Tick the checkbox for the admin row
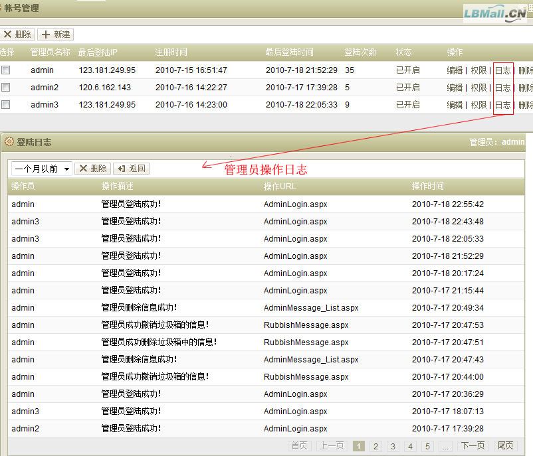 5,70
